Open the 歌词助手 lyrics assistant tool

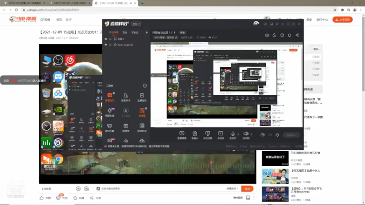142,128
